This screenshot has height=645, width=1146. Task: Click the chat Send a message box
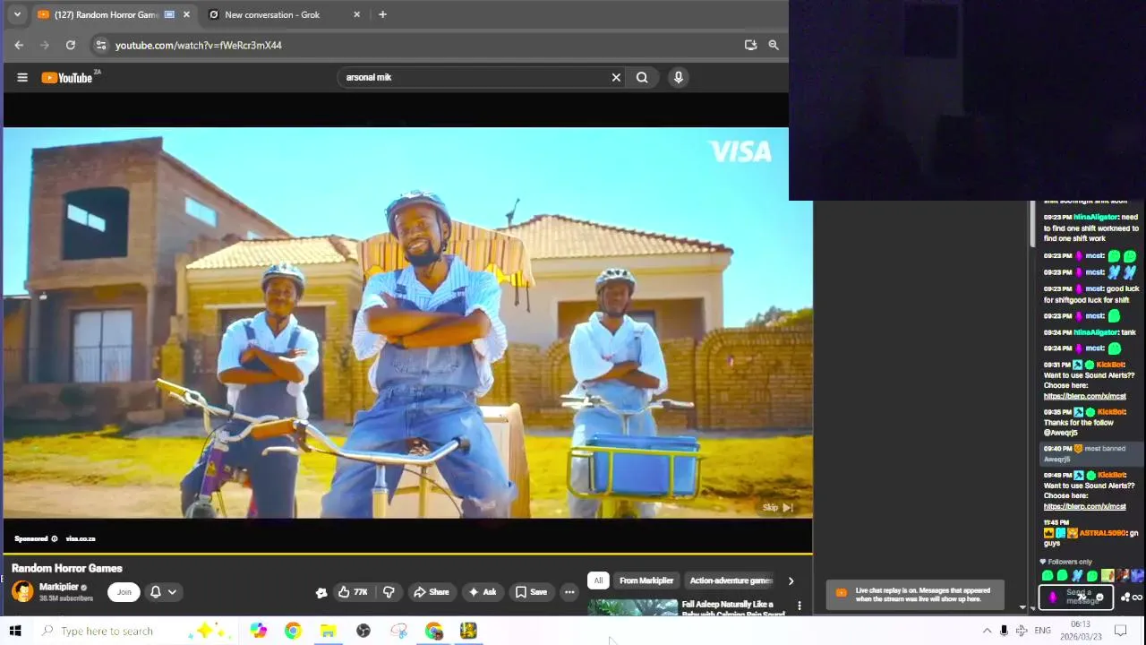(1075, 597)
